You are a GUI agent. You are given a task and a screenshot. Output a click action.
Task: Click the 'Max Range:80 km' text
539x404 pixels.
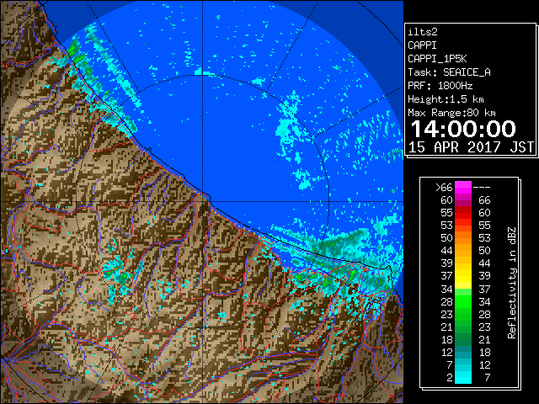[451, 113]
